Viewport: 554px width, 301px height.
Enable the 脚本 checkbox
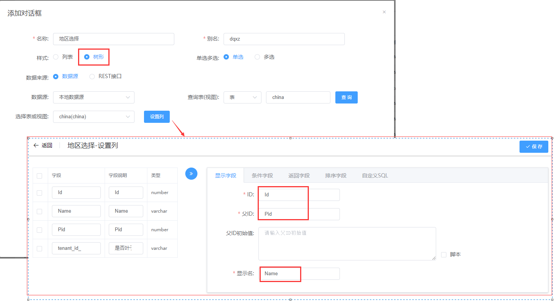pos(444,255)
